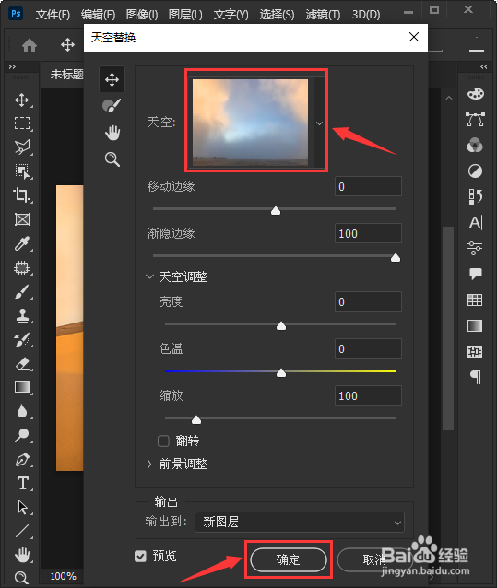
Task: Expand the 前景调整 section
Action: [149, 465]
